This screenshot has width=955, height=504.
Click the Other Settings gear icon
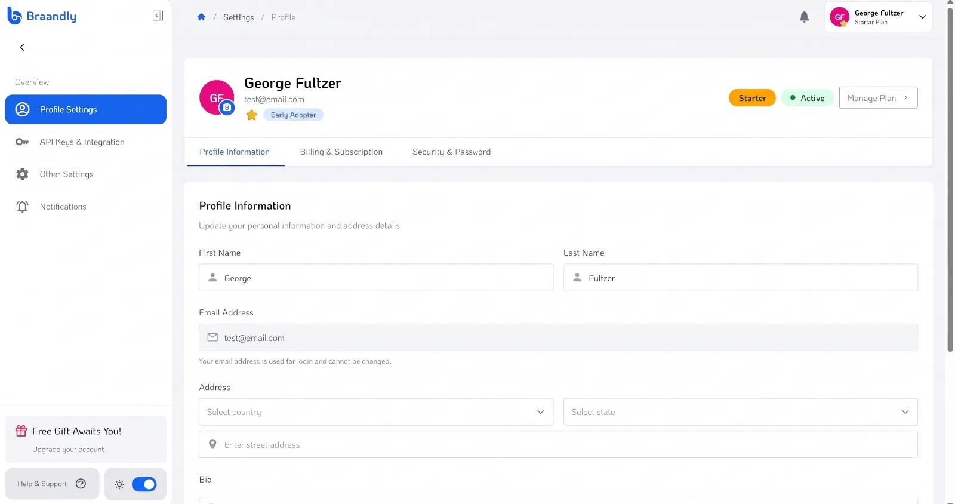click(22, 174)
